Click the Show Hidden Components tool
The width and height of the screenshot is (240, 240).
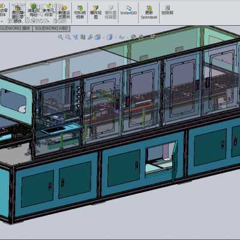(17, 13)
